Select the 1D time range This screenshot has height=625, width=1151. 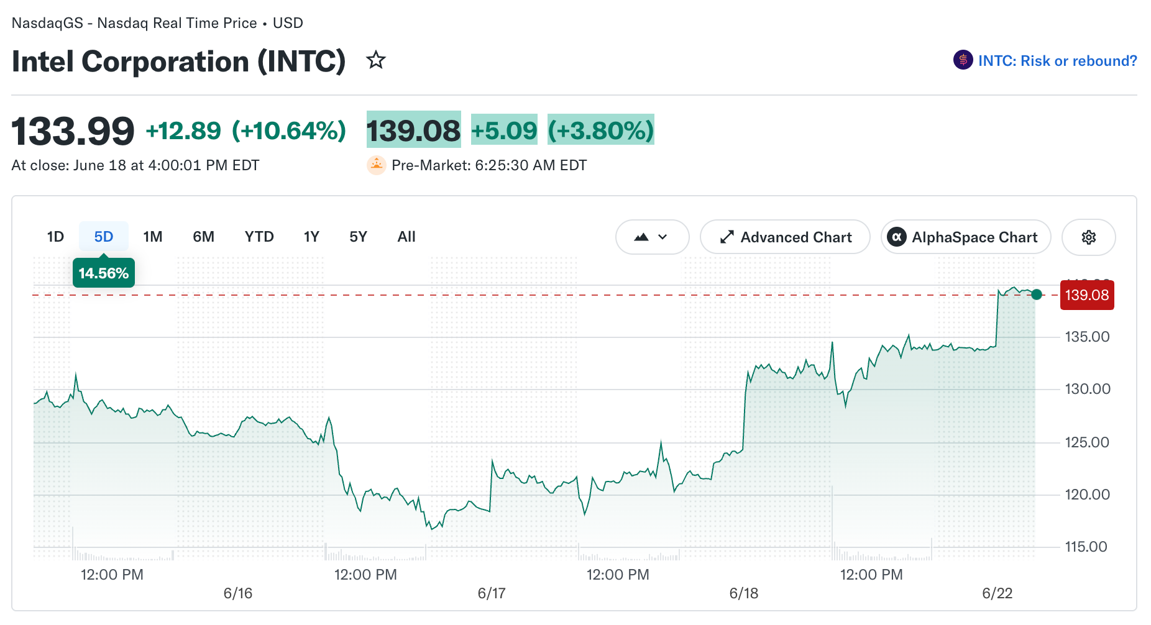point(55,237)
